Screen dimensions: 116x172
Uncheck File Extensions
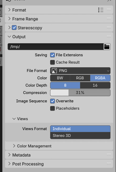point(52,55)
